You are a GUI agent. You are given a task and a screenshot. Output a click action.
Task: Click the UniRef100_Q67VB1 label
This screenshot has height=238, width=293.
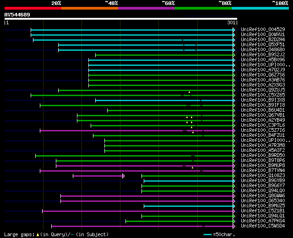(x=263, y=115)
